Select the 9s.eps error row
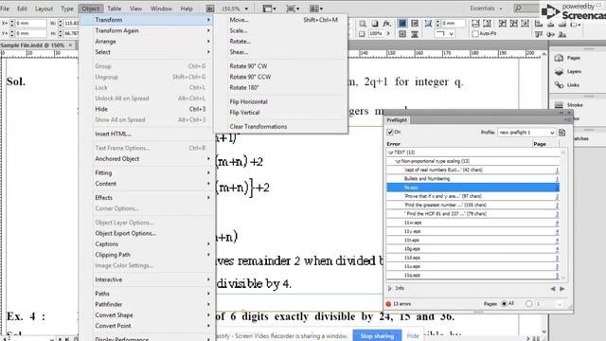This screenshot has width=606, height=341. click(x=472, y=188)
